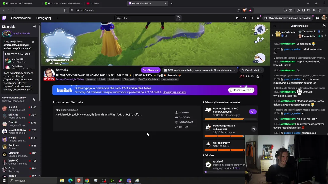Show previous gift leaderboard entry
Viewport: 328px width, 184px height.
pos(272,35)
